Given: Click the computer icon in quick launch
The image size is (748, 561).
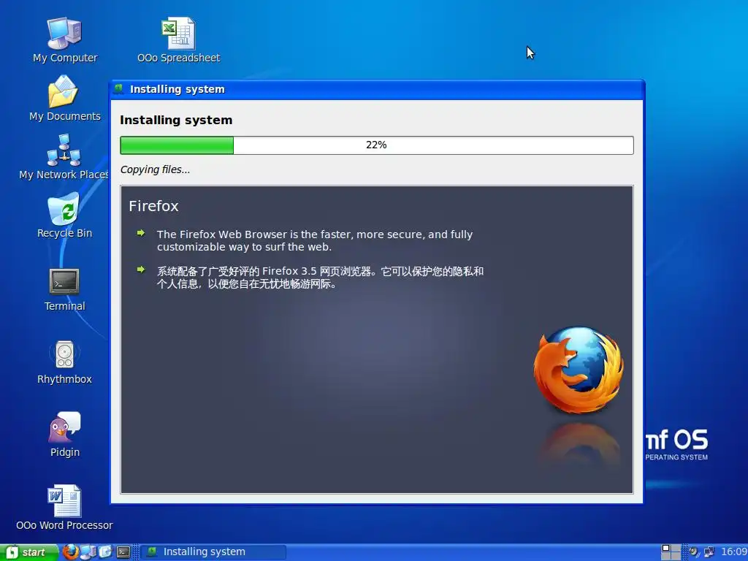Looking at the screenshot, I should click(x=88, y=552).
